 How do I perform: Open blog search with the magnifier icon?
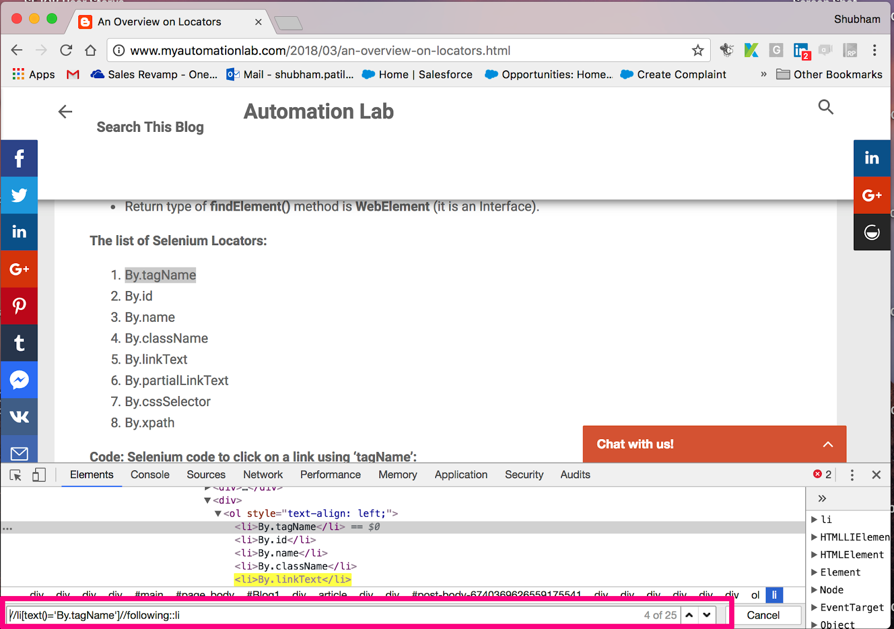click(826, 107)
